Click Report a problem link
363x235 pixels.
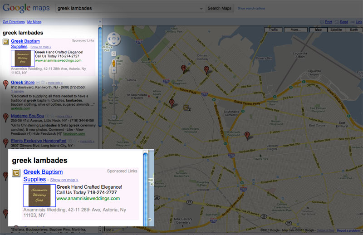coord(348,230)
